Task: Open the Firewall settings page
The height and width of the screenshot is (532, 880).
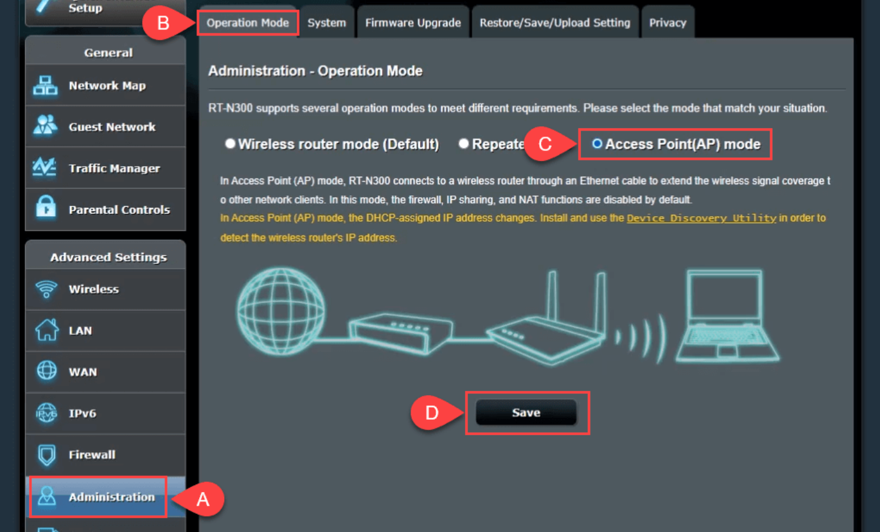Action: click(x=105, y=455)
